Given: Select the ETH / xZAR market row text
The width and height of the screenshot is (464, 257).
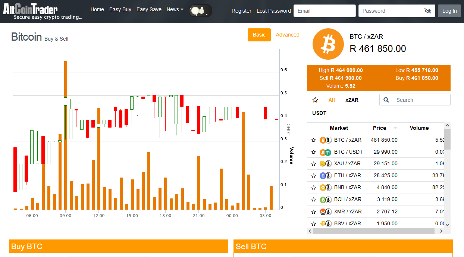Looking at the screenshot, I should click(x=347, y=176).
